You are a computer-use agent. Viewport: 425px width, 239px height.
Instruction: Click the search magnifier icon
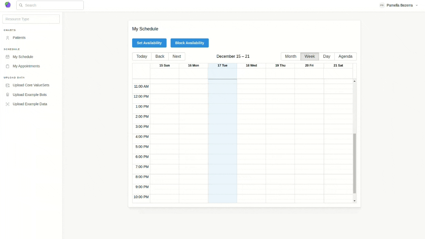[21, 5]
